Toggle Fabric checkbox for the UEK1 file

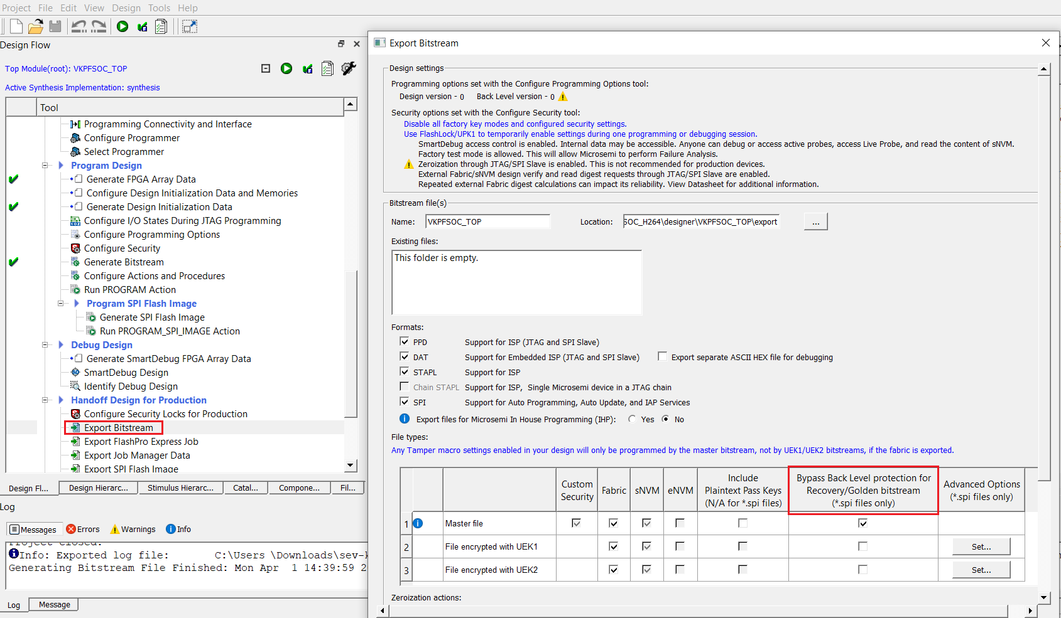(614, 546)
